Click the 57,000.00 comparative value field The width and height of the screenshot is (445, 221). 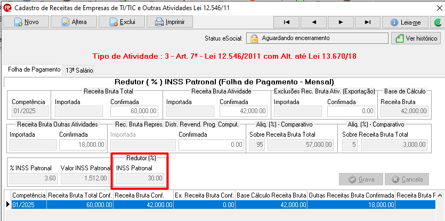tap(301, 145)
